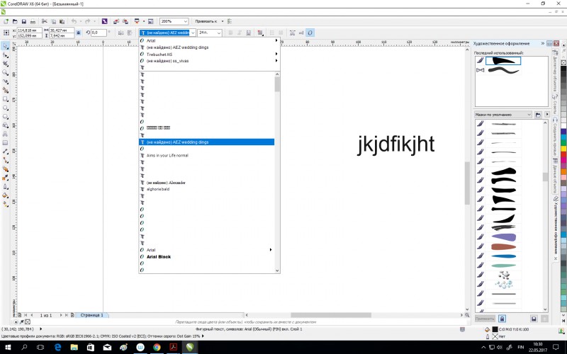This screenshot has height=354, width=567.
Task: Click the save icon at docker bottom
Action: [x=534, y=319]
